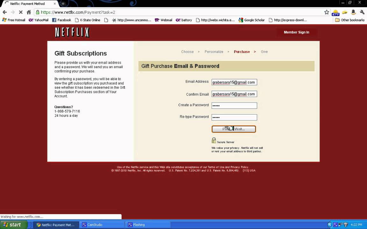Close the Netflix: Payment Method tab

click(x=55, y=4)
